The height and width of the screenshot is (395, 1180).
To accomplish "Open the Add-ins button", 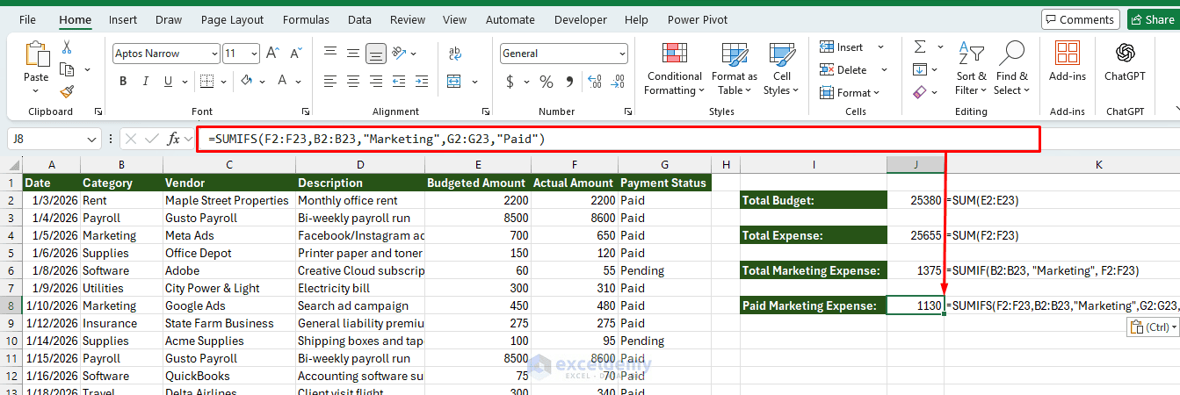I will [1068, 61].
